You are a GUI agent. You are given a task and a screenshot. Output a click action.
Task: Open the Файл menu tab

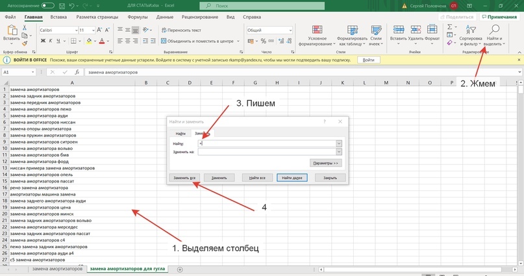10,17
